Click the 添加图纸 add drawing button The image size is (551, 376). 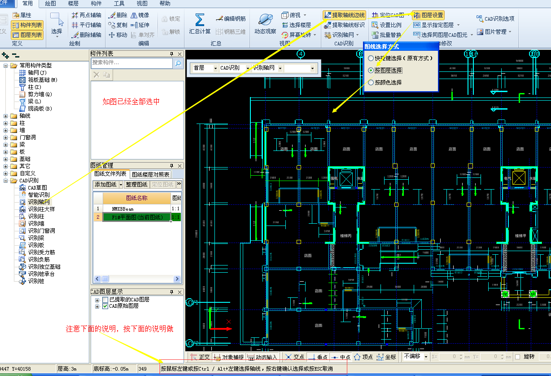pyautogui.click(x=106, y=185)
